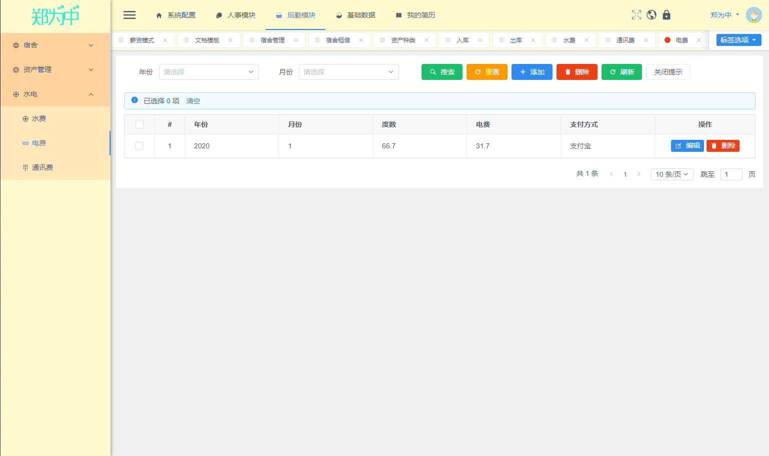Check the select-all checkbox in table header
Screen dimensions: 769x456
139,124
